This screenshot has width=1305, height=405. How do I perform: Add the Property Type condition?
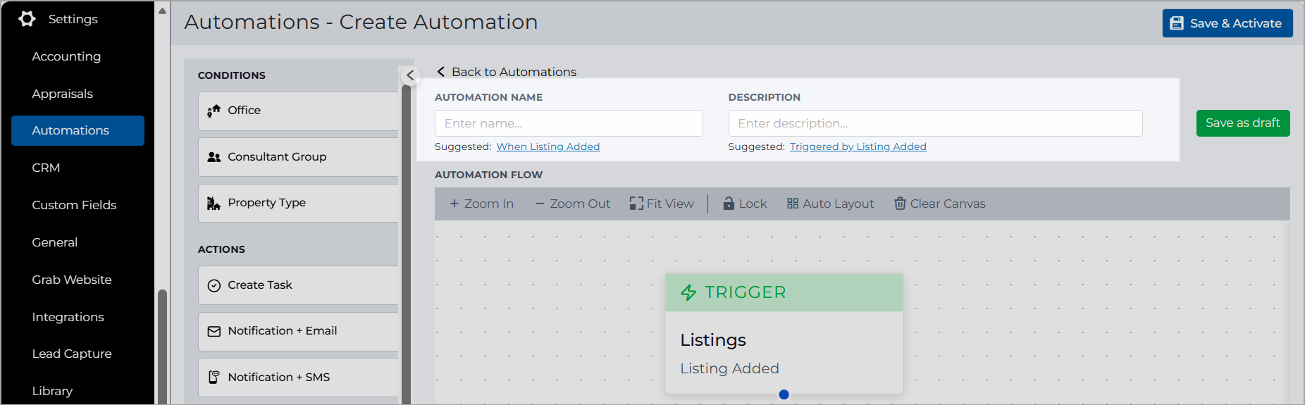click(299, 203)
